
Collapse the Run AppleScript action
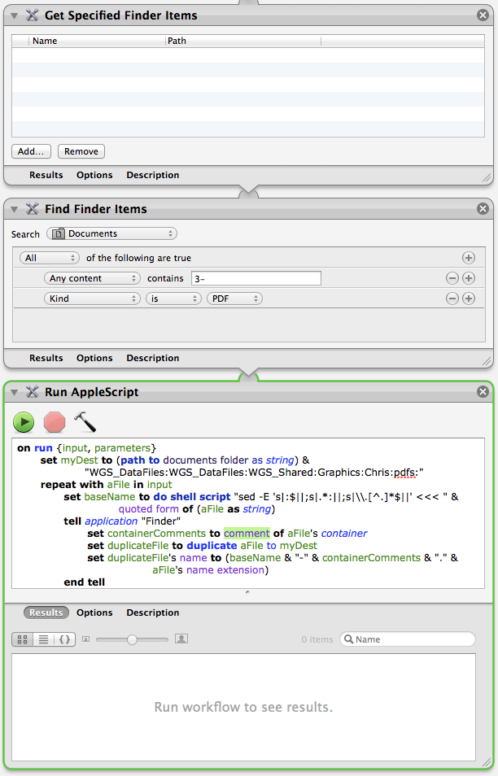pyautogui.click(x=15, y=392)
